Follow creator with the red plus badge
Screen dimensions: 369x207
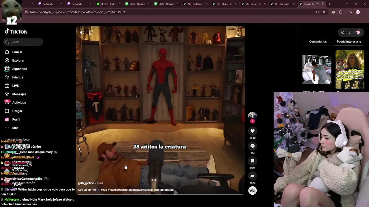click(x=252, y=121)
